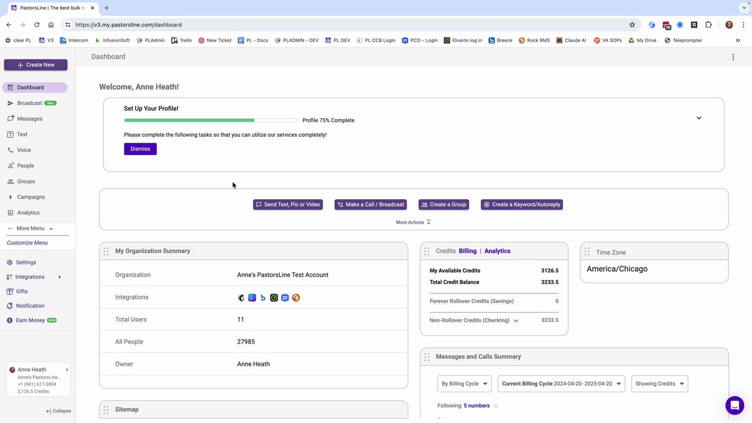Click the Earn Money dollar icon
This screenshot has height=423, width=752.
click(x=10, y=321)
